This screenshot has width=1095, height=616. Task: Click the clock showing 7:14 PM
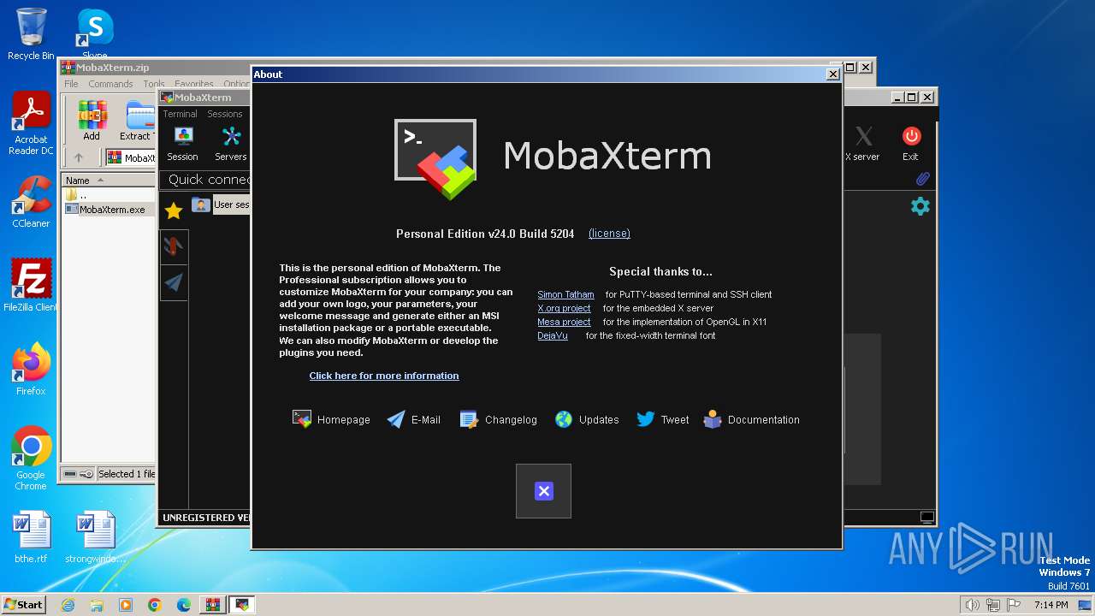point(1052,605)
